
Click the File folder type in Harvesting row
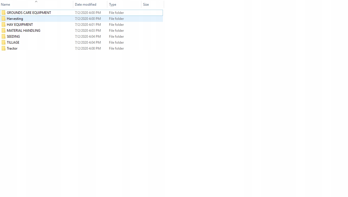coord(116,18)
